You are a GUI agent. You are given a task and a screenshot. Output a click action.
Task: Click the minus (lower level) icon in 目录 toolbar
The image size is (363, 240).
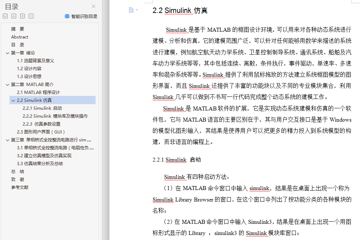(x=31, y=16)
